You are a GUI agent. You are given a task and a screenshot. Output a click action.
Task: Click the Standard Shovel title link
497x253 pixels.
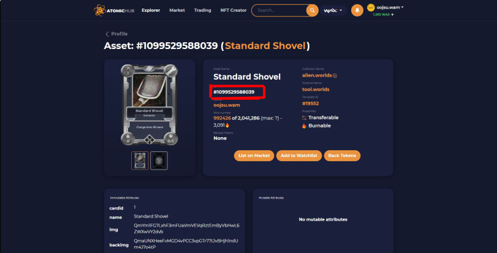[x=265, y=46]
